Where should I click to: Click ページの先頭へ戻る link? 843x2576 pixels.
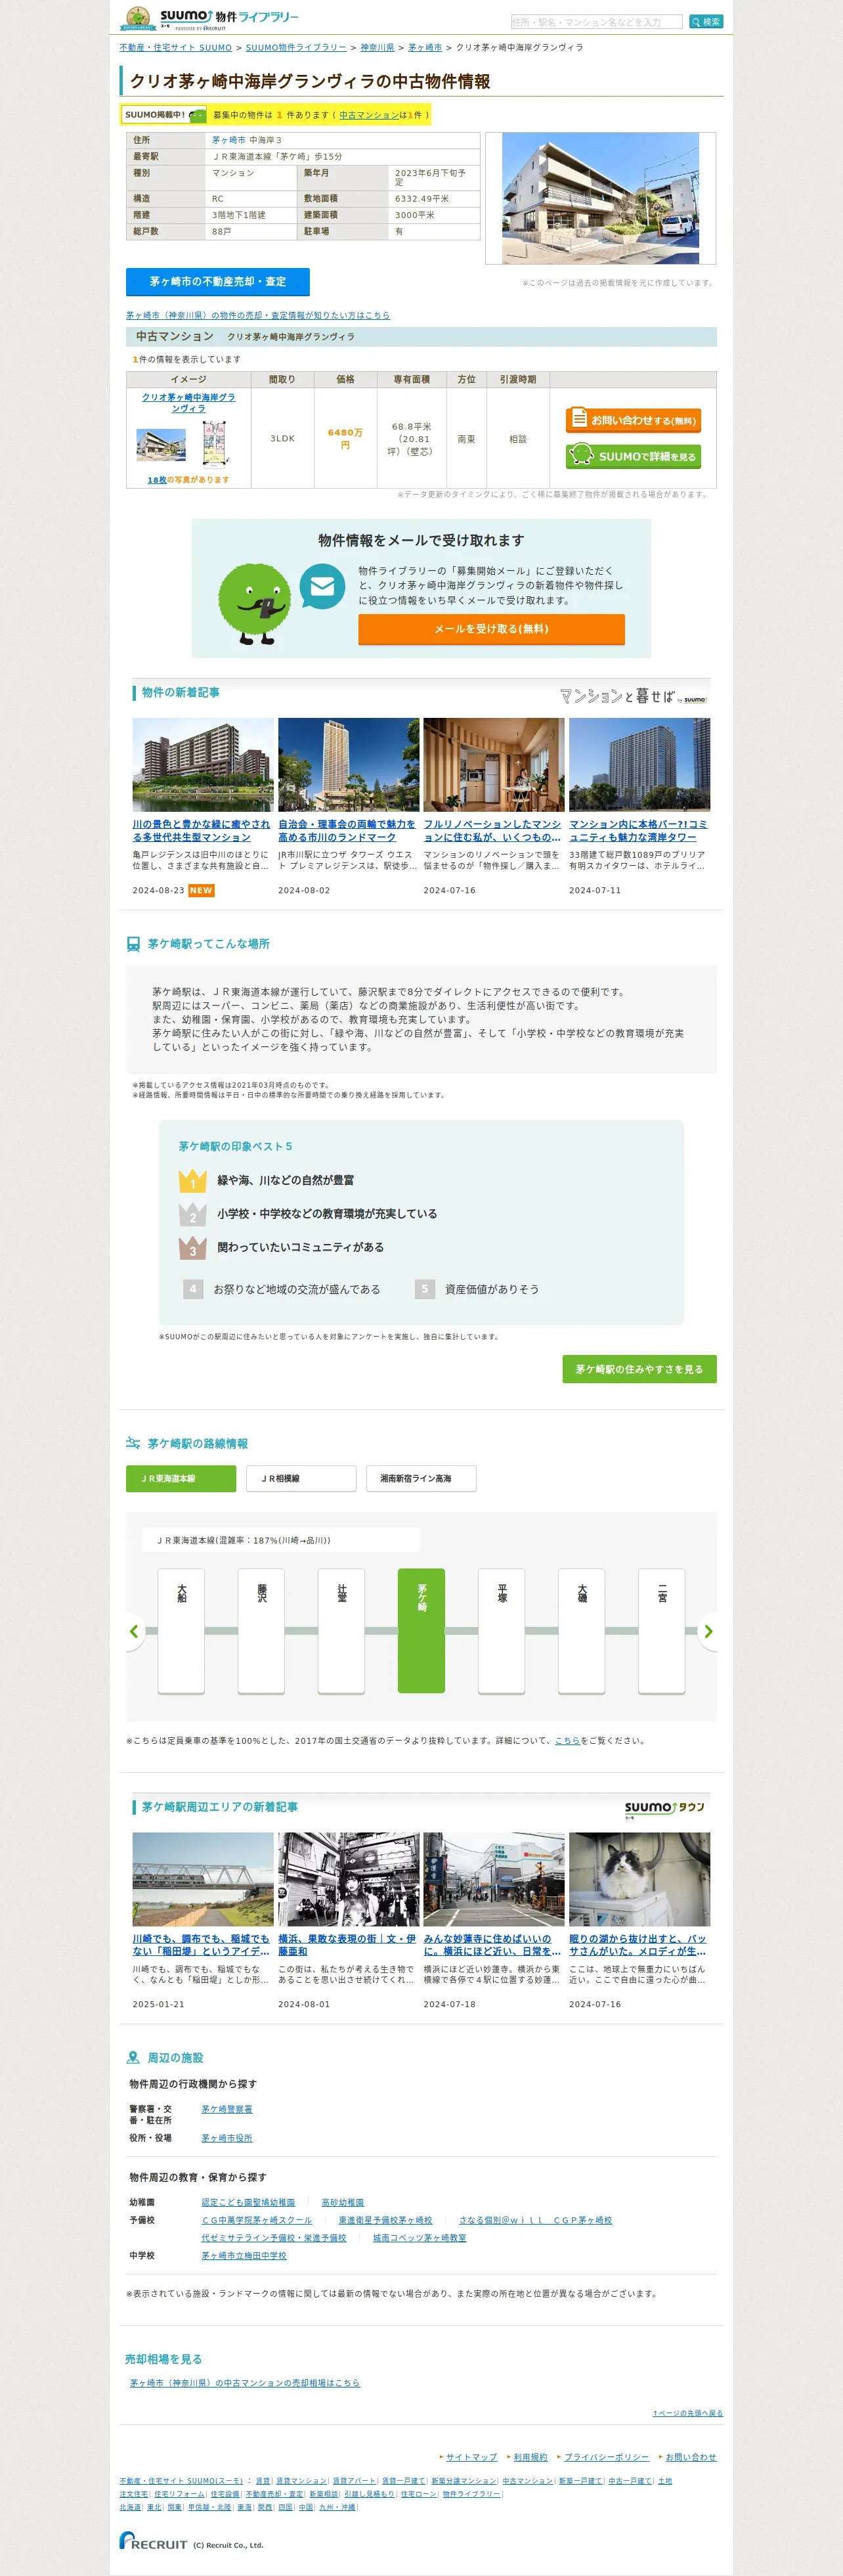click(x=688, y=2413)
